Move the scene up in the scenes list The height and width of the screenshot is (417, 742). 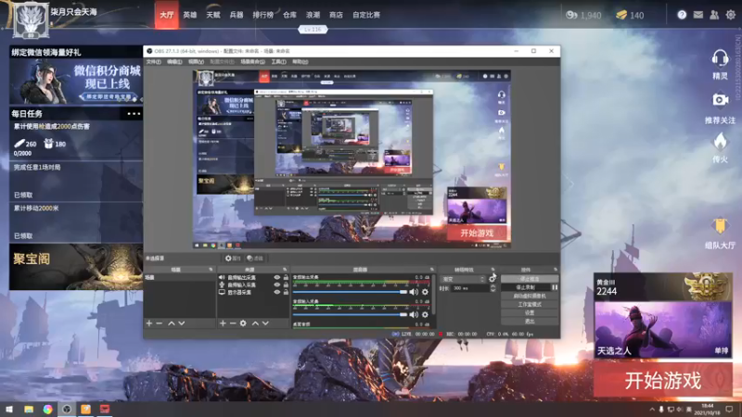tap(172, 323)
